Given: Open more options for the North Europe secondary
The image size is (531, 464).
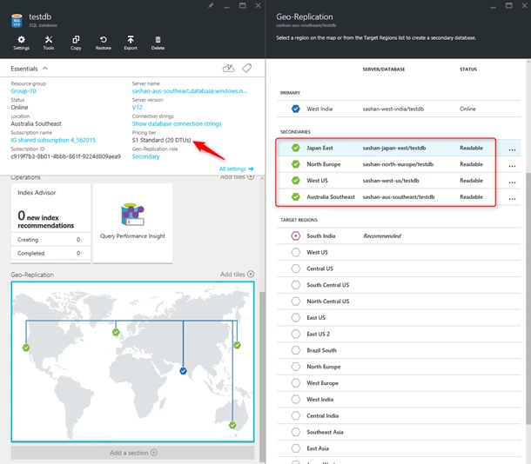Looking at the screenshot, I should (512, 166).
